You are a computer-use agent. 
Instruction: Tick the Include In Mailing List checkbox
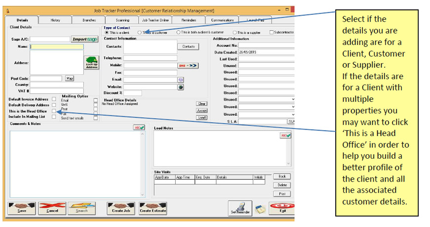pos(54,117)
